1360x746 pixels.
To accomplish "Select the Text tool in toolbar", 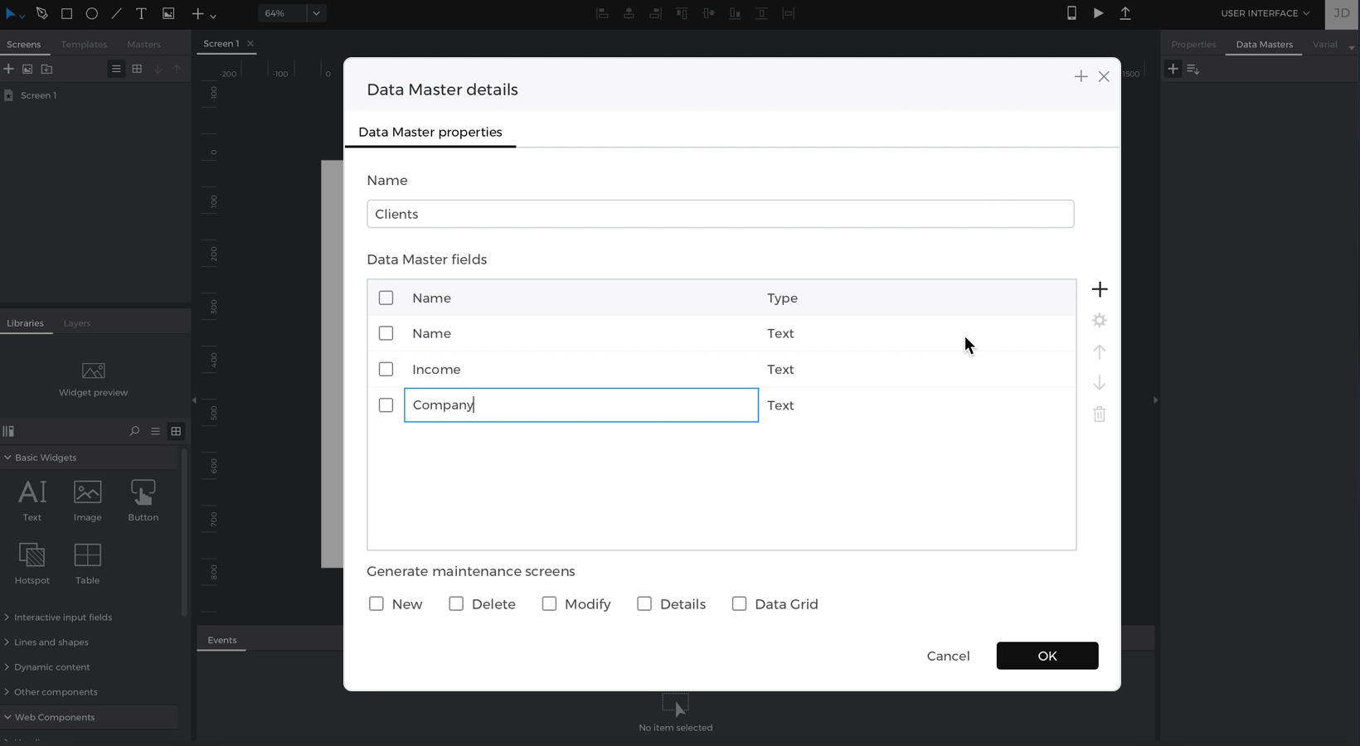I will tap(141, 13).
